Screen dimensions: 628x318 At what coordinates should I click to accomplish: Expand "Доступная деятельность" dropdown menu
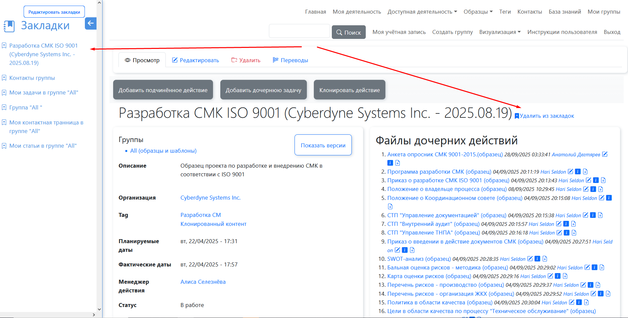[422, 12]
